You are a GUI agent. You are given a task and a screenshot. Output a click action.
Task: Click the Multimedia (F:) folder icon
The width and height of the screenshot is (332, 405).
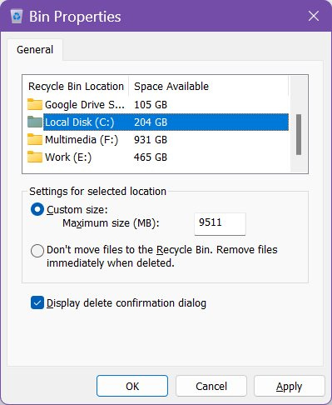(x=35, y=139)
